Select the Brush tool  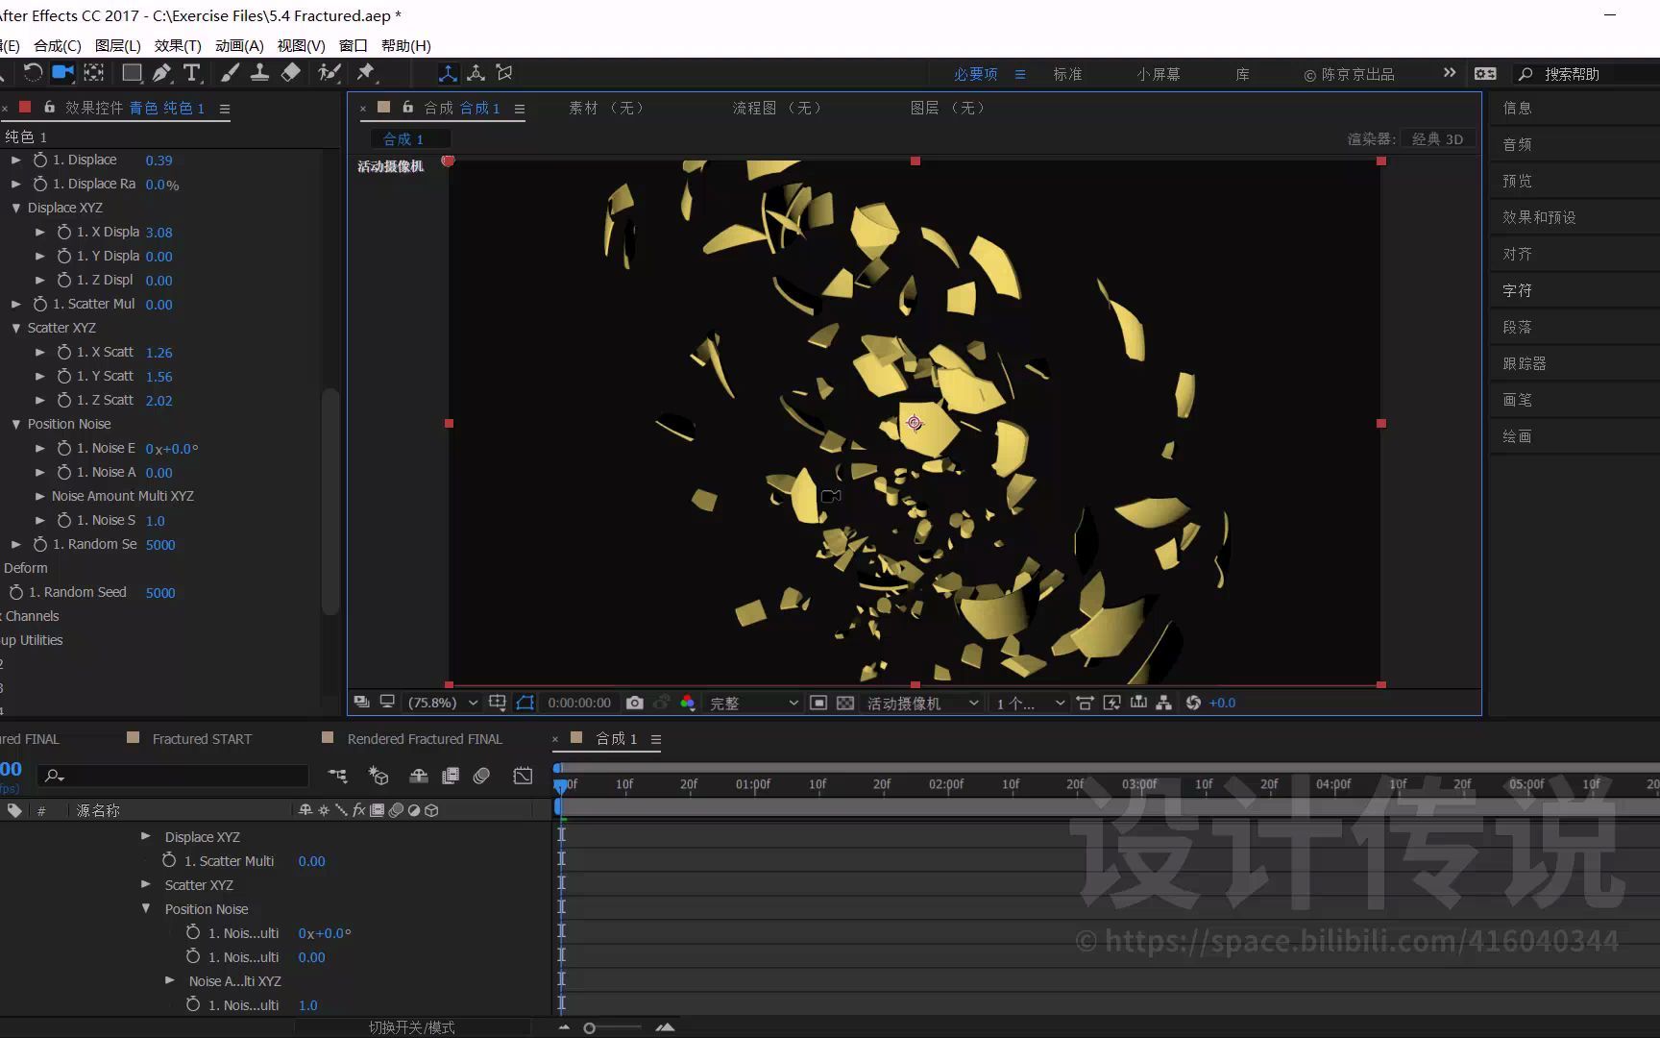[x=229, y=73]
